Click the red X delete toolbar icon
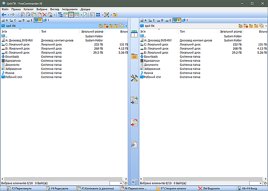268x191 pixels. point(44,15)
